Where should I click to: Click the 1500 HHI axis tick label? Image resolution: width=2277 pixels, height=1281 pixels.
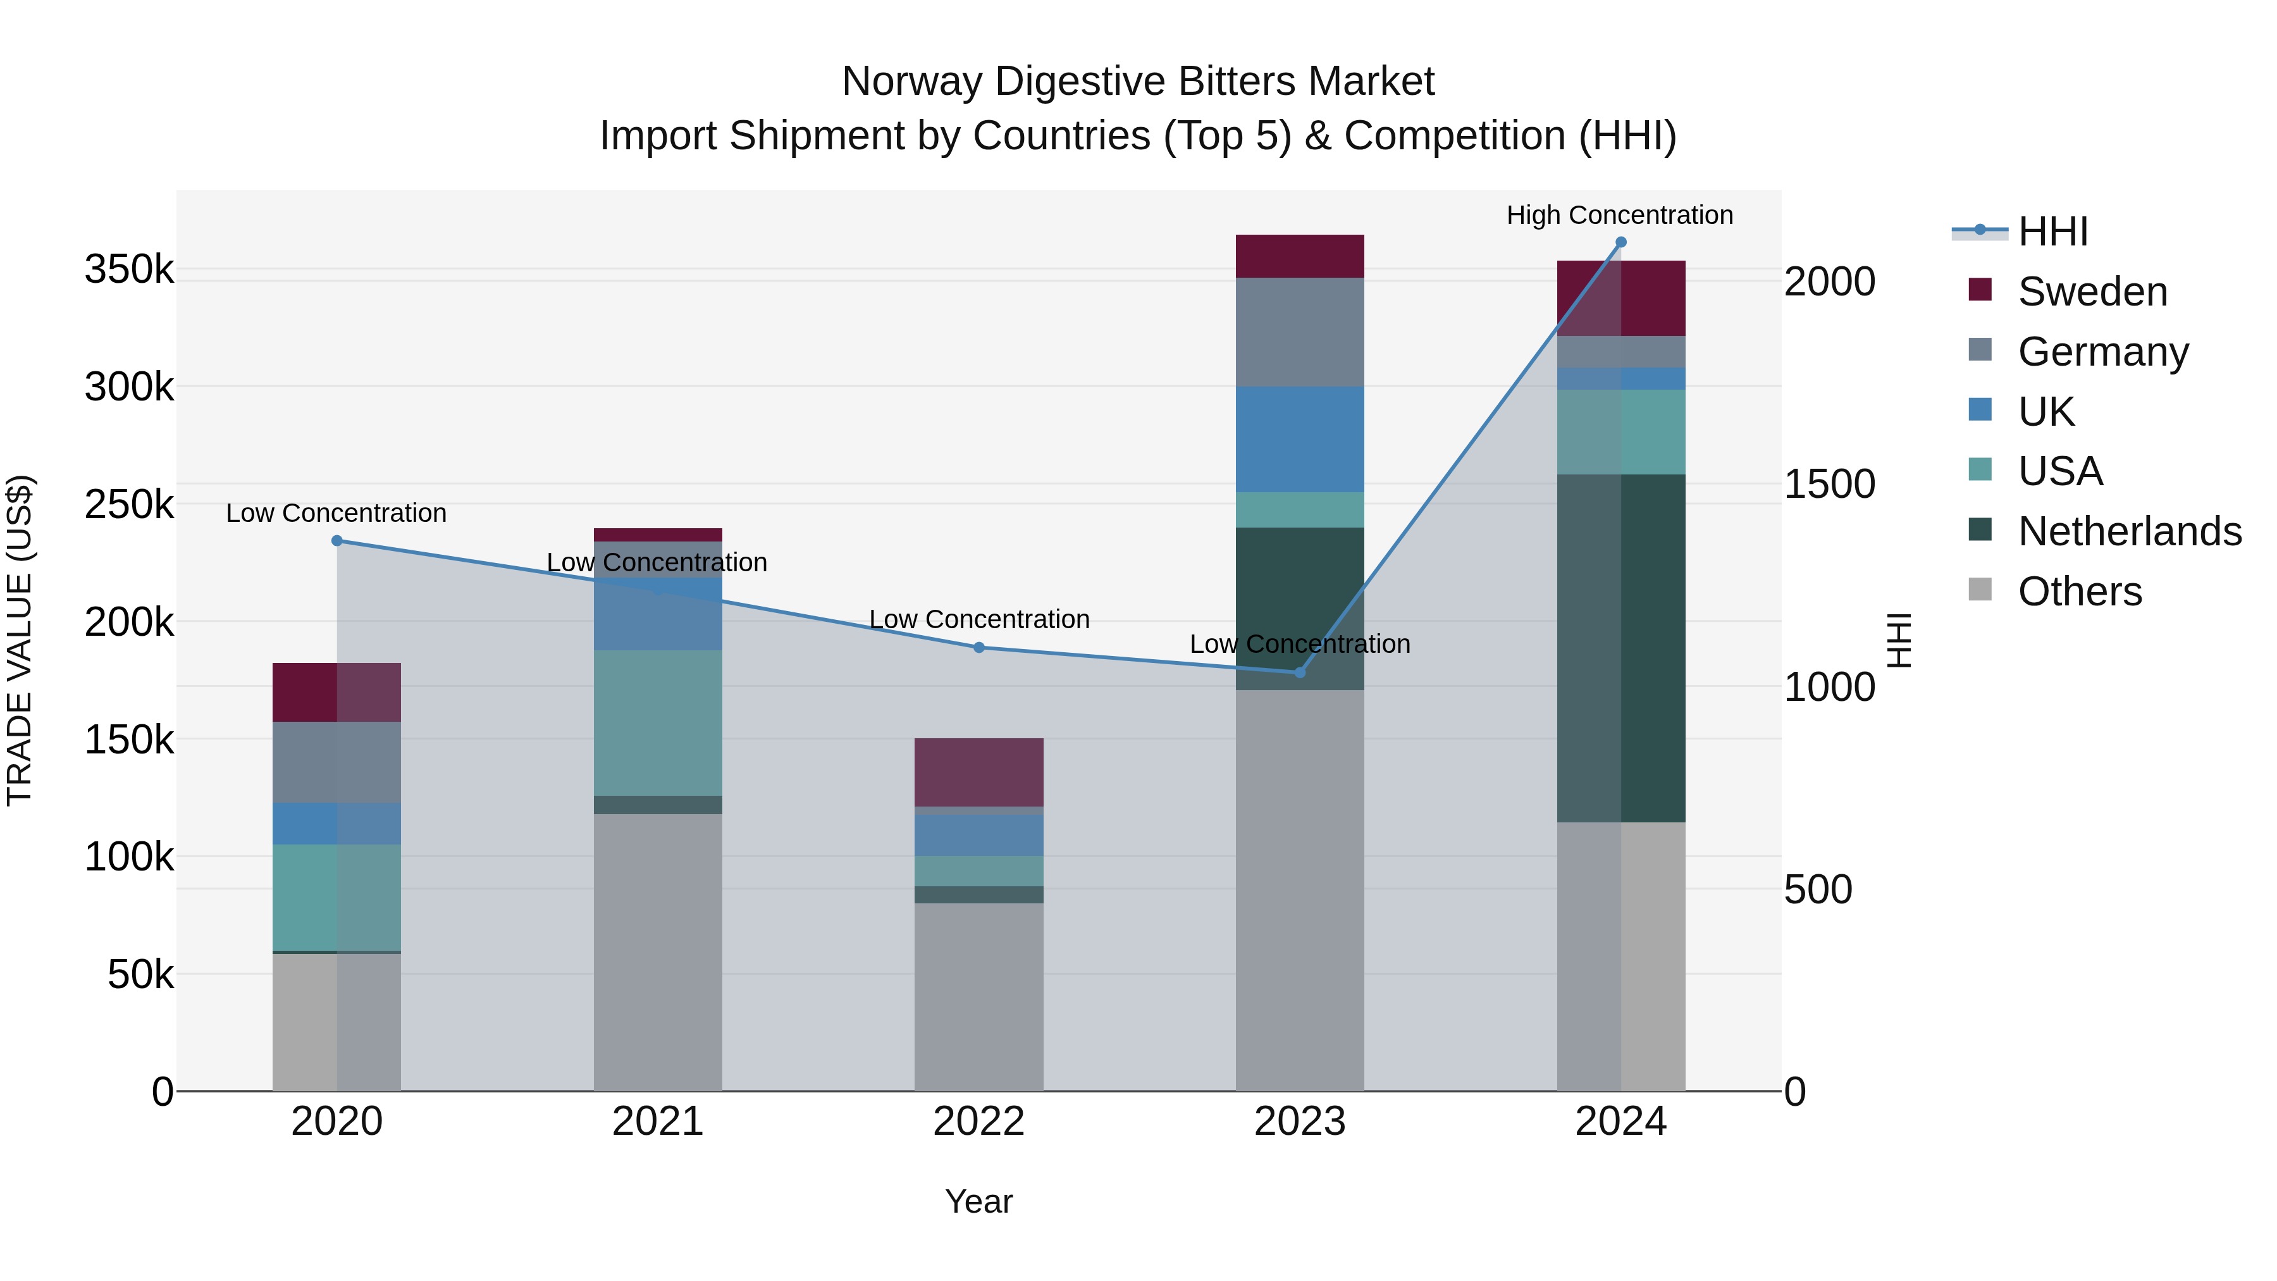point(1830,483)
